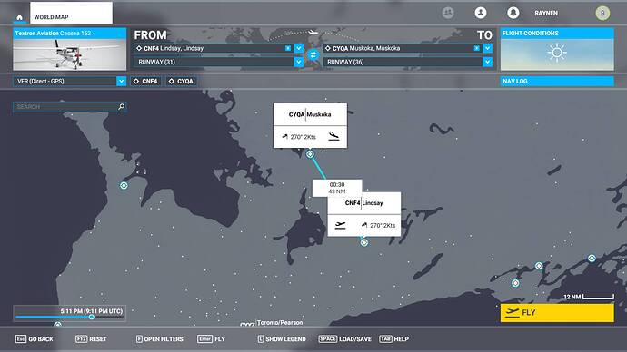Click the home icon in top bar

pos(19,17)
